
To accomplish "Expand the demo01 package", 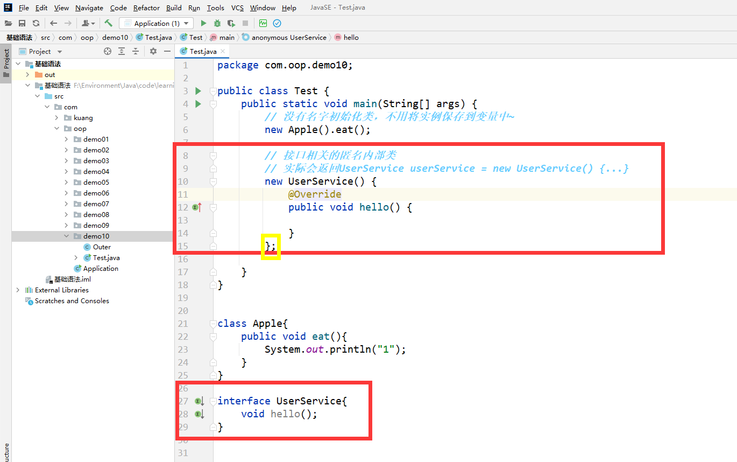I will [x=66, y=139].
